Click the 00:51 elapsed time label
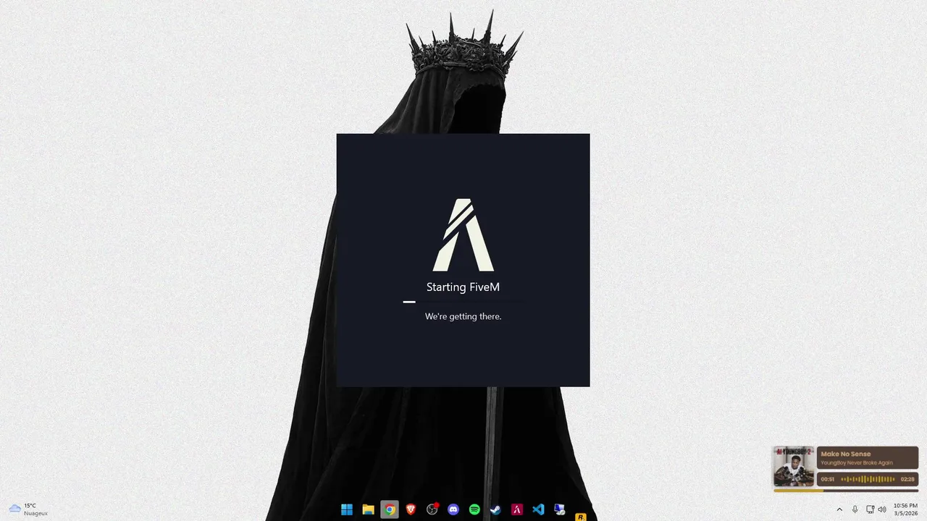927x521 pixels. (x=827, y=479)
